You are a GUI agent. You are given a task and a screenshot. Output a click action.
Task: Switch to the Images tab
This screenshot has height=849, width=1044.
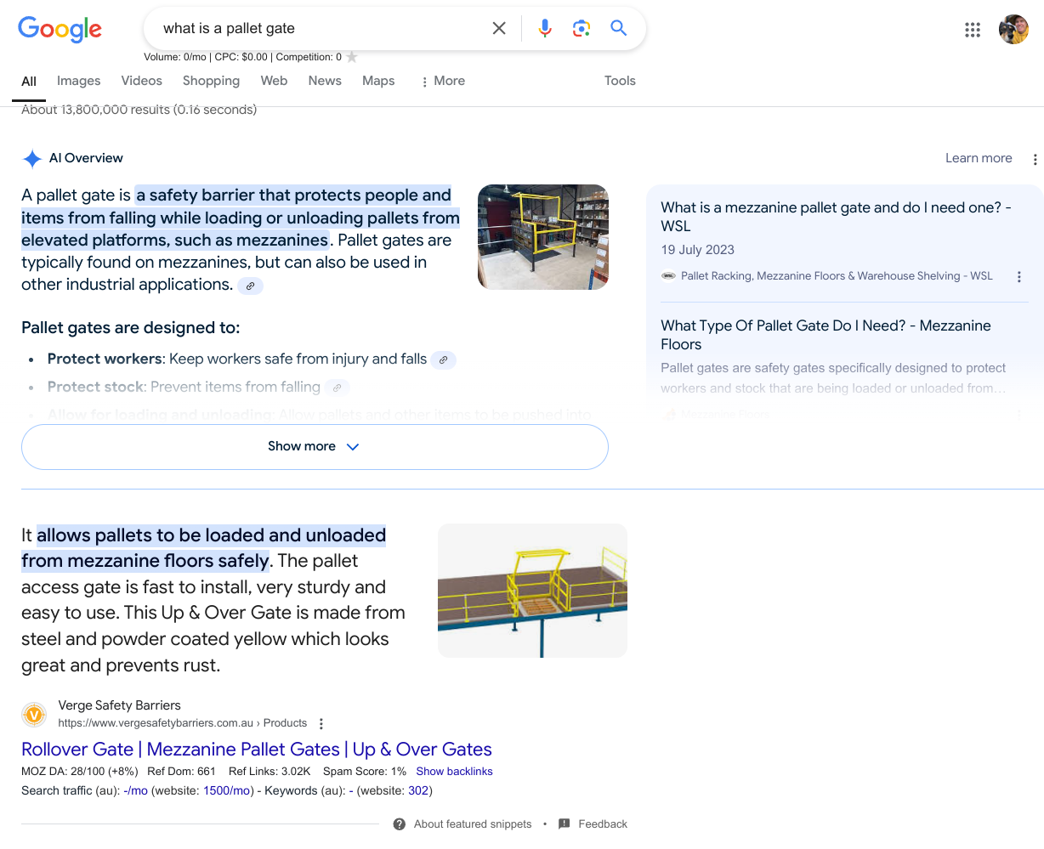78,81
